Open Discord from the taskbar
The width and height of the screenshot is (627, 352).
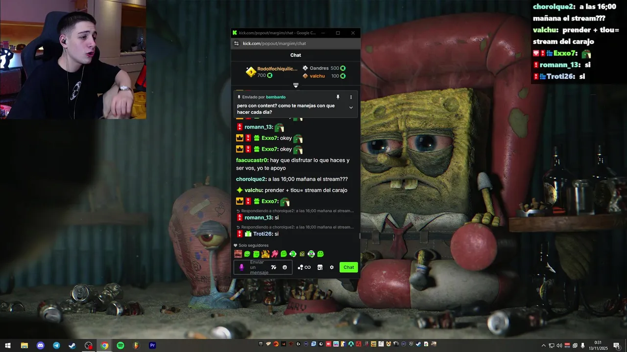[40, 345]
